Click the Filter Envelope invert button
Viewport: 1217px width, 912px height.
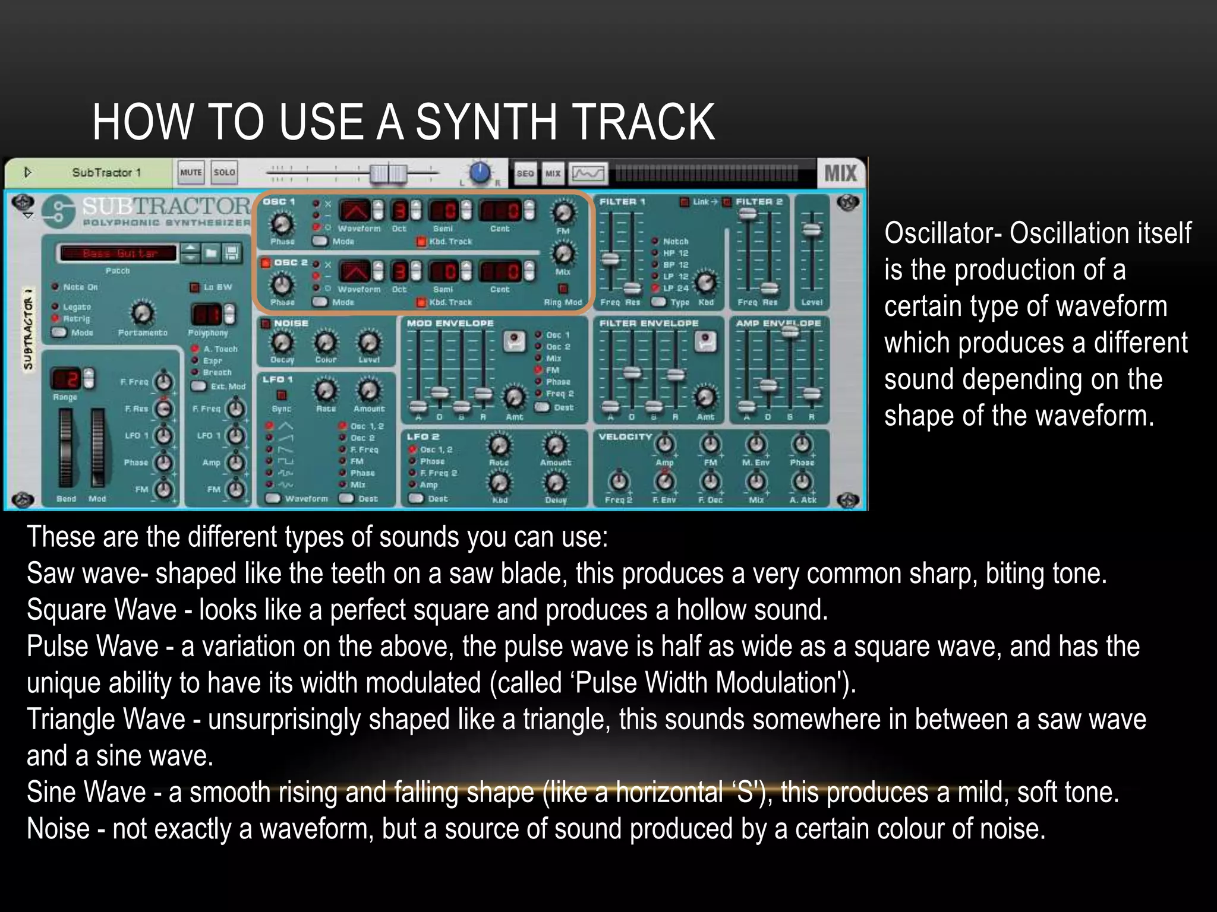(x=705, y=341)
